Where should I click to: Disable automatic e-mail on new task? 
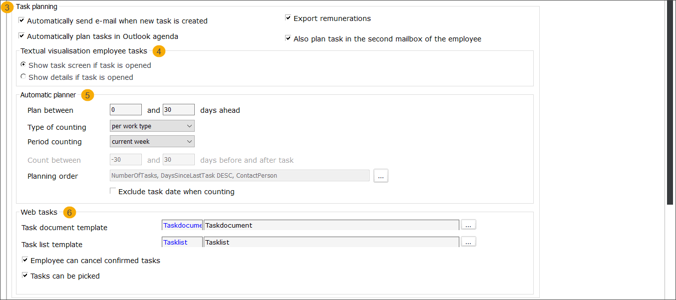[x=21, y=21]
